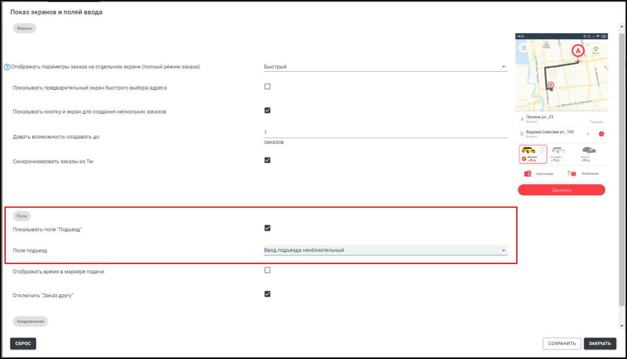Toggle 'Показывать поле Подъезд' checkbox
Viewport: 627px width, 359px height.
click(x=267, y=228)
